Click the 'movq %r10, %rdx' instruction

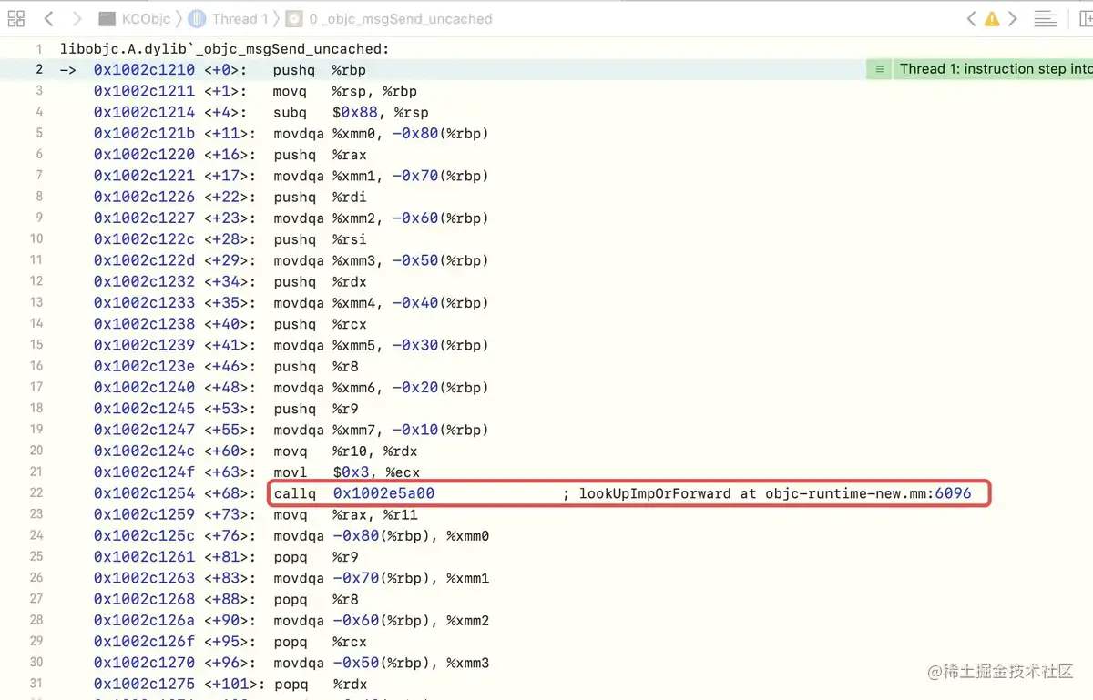point(345,451)
